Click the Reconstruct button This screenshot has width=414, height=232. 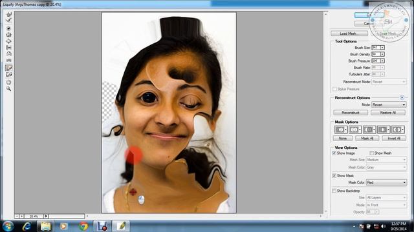351,113
